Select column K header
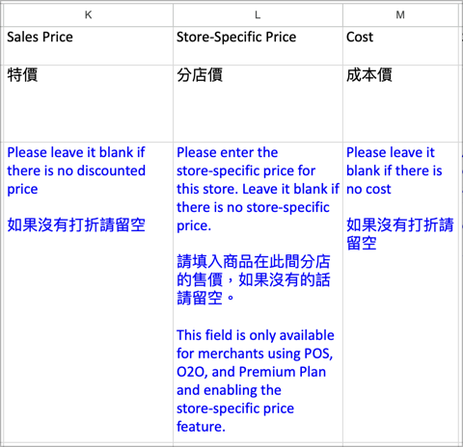This screenshot has height=447, width=463. point(88,14)
